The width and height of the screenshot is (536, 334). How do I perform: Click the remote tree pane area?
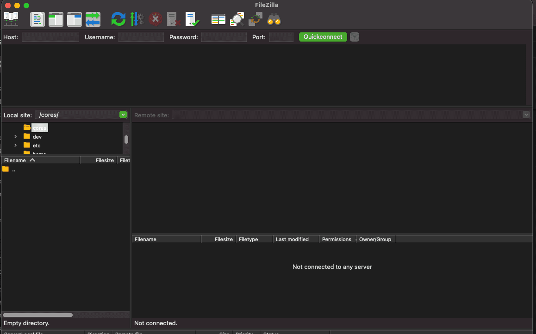(x=332, y=177)
